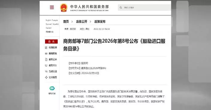Open the 机构设置 sidebar icon
Image resolution: width=211 pixels, height=110 pixels.
pyautogui.click(x=46, y=48)
